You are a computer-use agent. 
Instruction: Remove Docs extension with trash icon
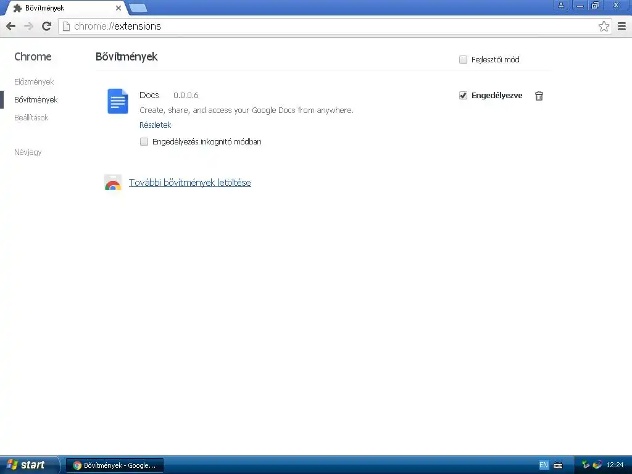(x=539, y=96)
